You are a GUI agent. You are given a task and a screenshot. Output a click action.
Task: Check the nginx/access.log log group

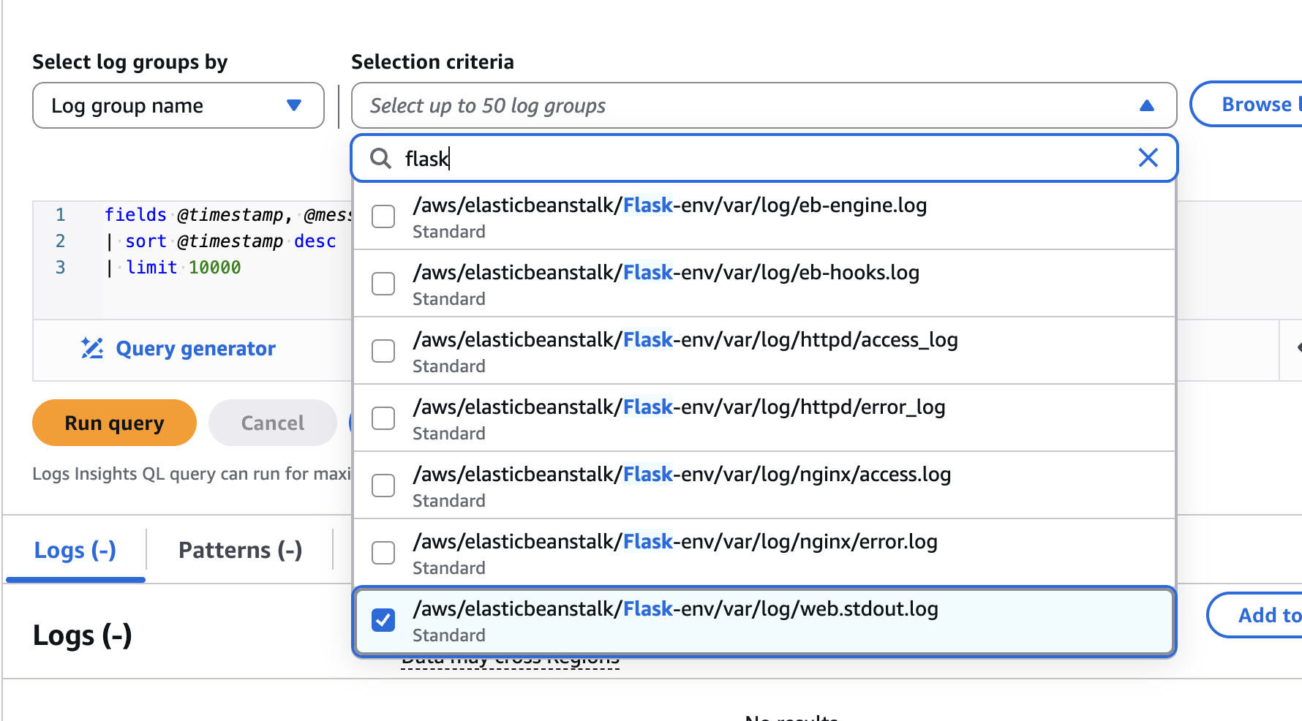[x=383, y=486]
